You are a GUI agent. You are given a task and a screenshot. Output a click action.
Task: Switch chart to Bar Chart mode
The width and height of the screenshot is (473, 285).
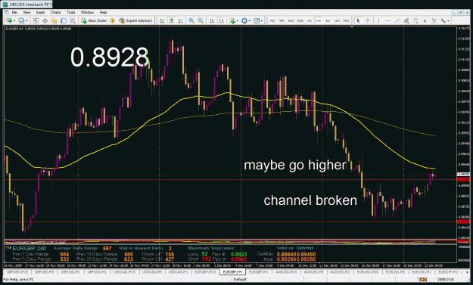162,20
